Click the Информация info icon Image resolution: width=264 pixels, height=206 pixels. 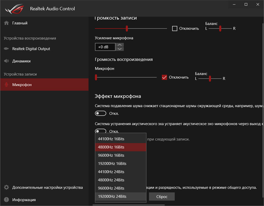tap(6, 200)
